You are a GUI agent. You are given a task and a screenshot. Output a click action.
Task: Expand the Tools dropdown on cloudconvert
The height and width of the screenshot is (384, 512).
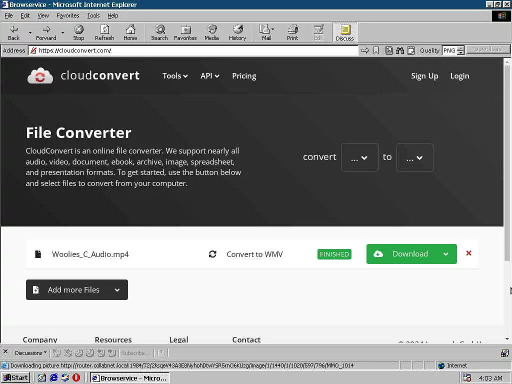pos(175,76)
